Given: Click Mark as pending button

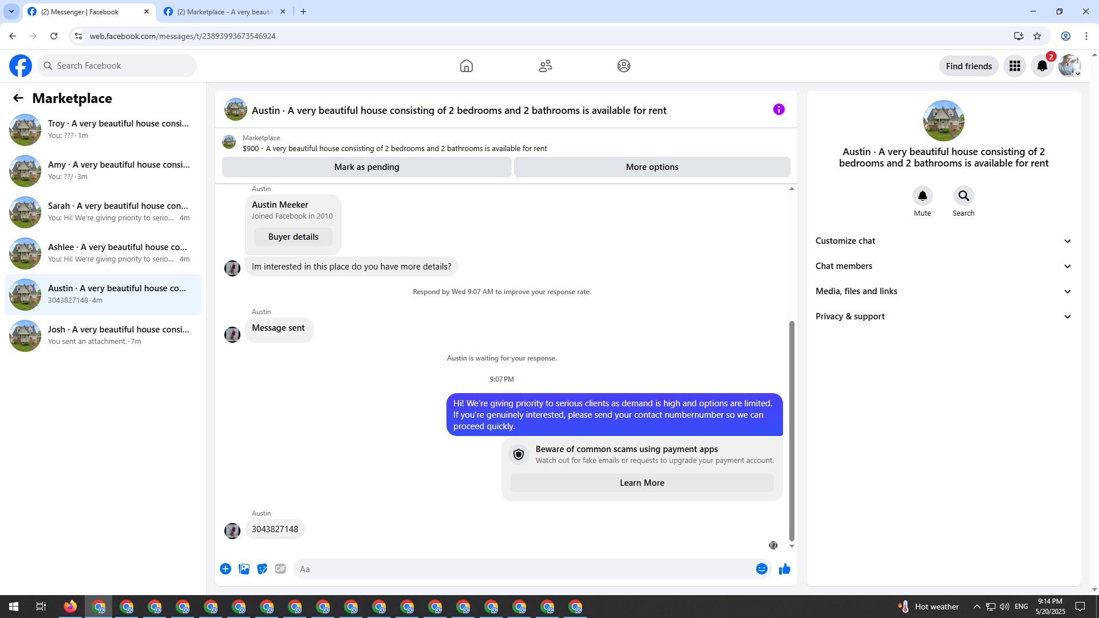Looking at the screenshot, I should click(x=366, y=167).
